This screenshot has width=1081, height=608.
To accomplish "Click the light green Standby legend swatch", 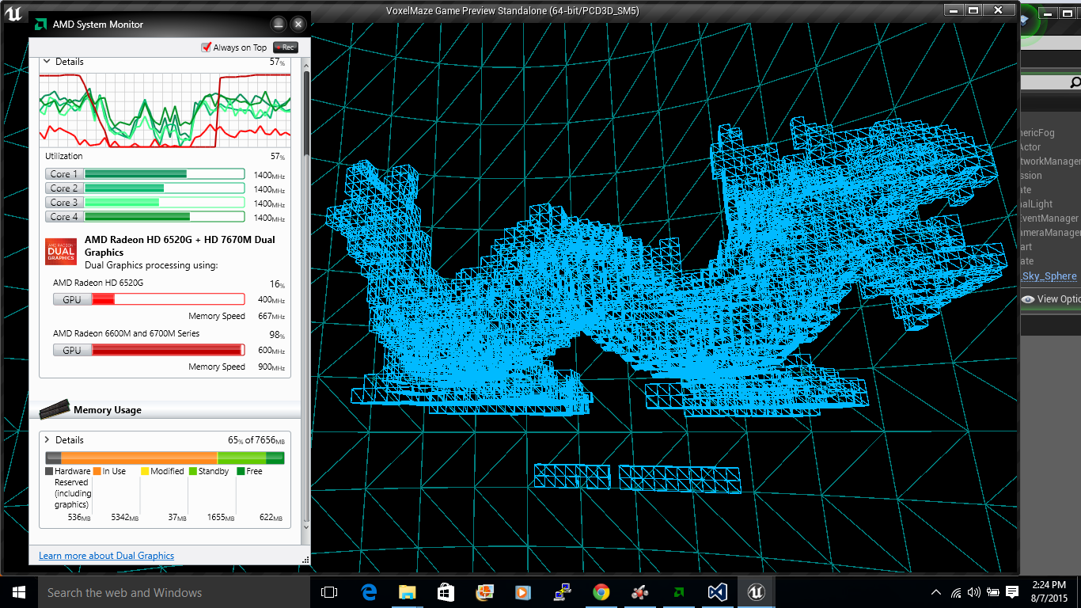I will [192, 471].
